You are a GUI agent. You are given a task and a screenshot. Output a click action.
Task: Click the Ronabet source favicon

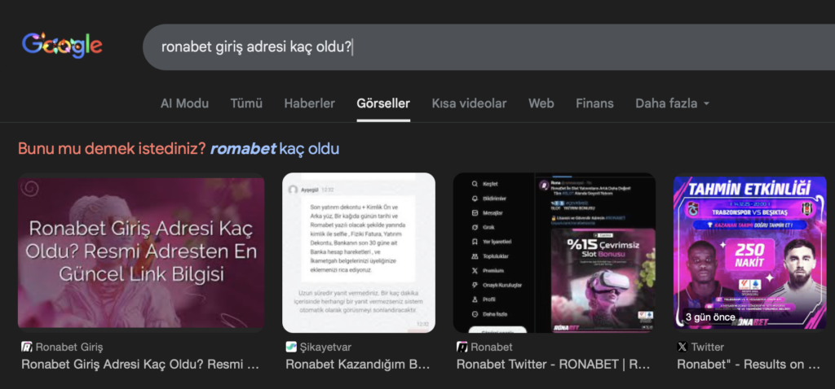(x=462, y=347)
